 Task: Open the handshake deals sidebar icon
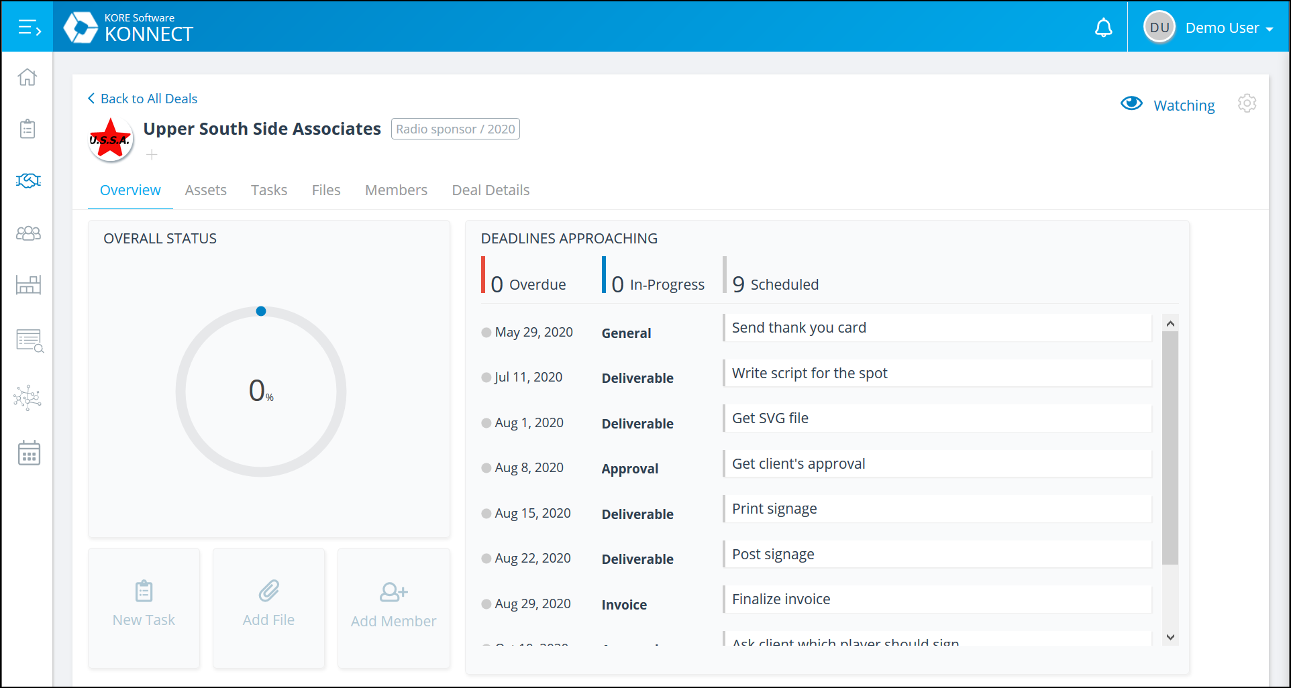(x=28, y=180)
